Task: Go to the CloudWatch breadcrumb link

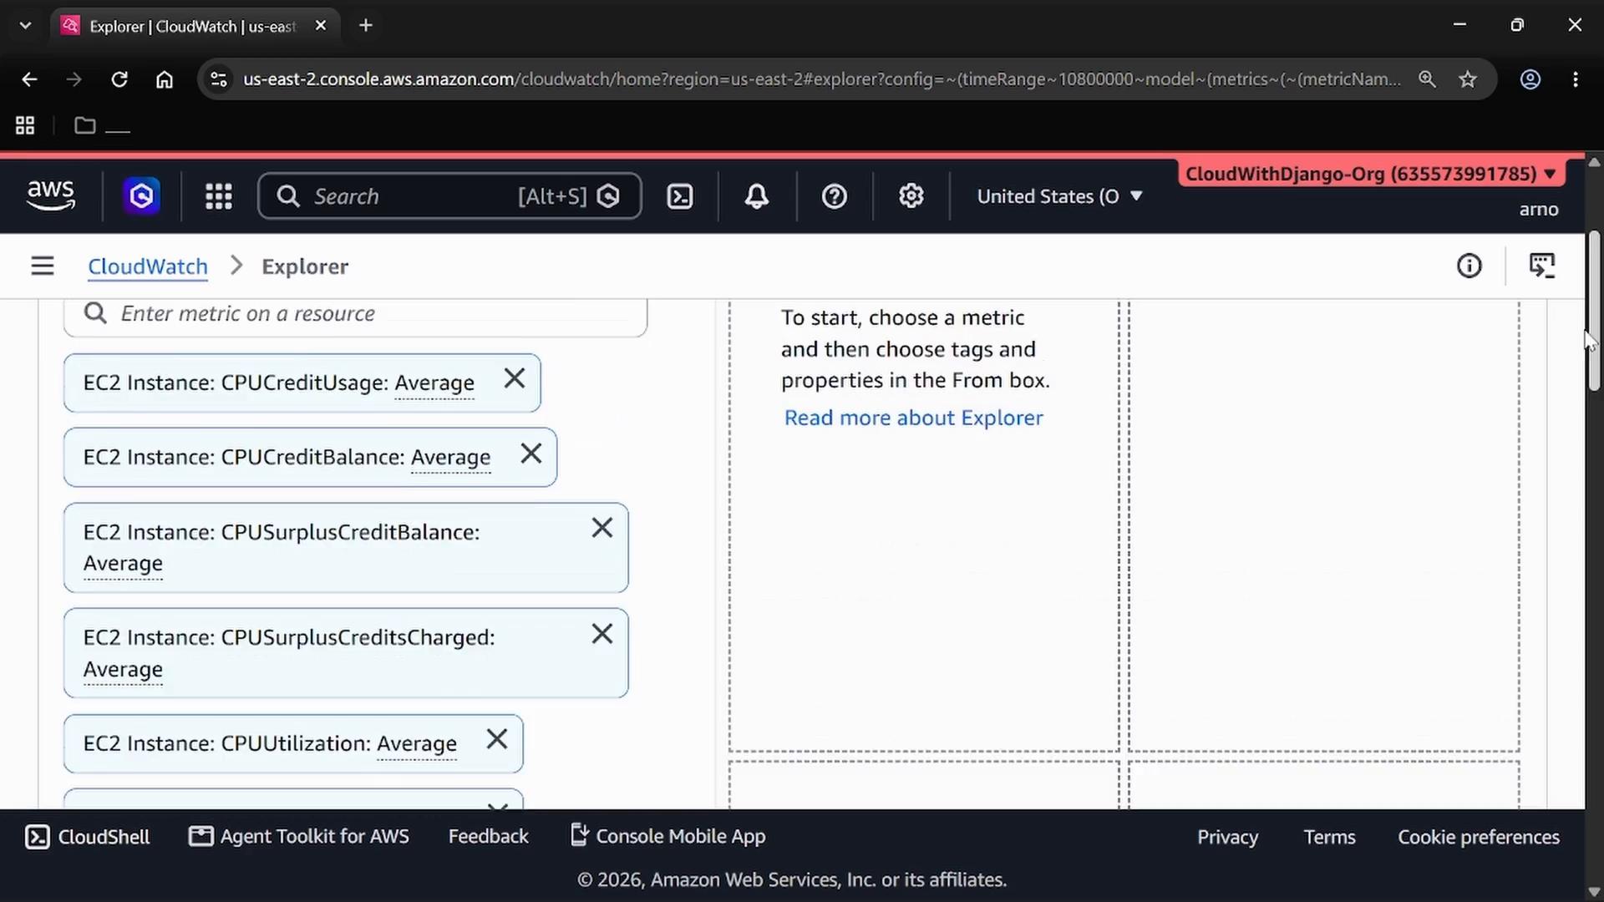Action: [148, 266]
